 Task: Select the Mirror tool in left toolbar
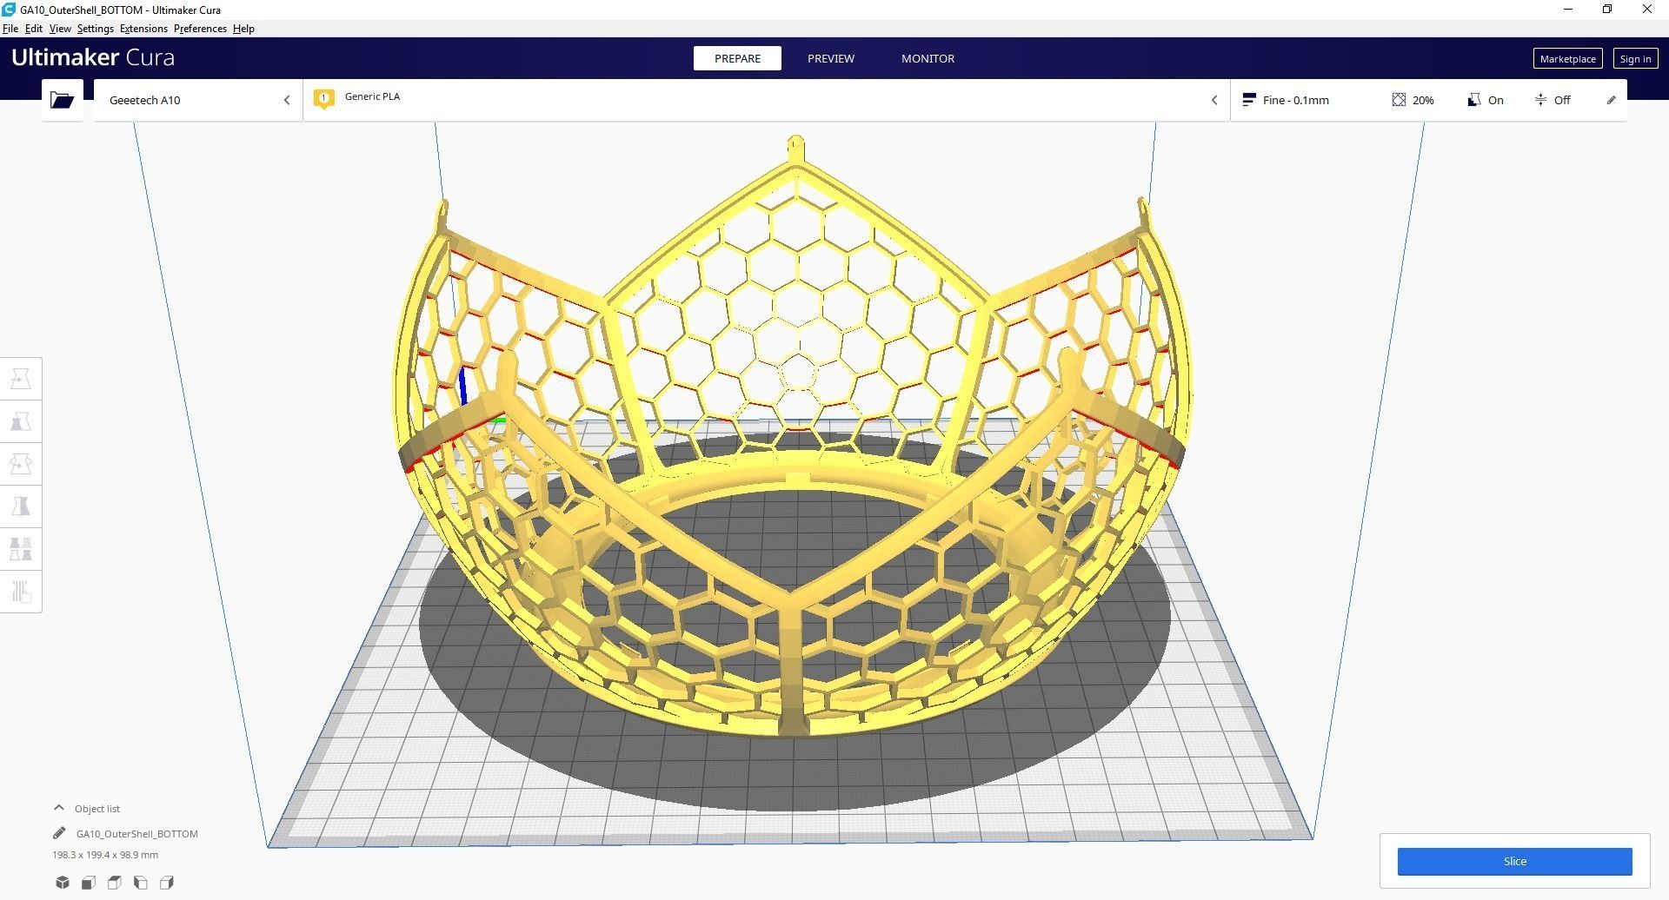(x=21, y=506)
